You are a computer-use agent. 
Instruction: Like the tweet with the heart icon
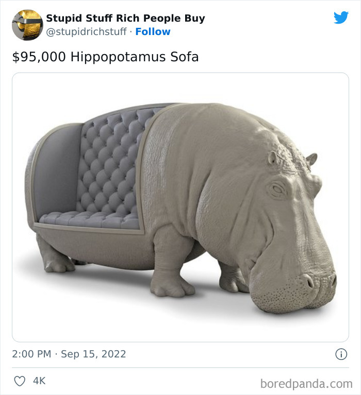pyautogui.click(x=20, y=381)
